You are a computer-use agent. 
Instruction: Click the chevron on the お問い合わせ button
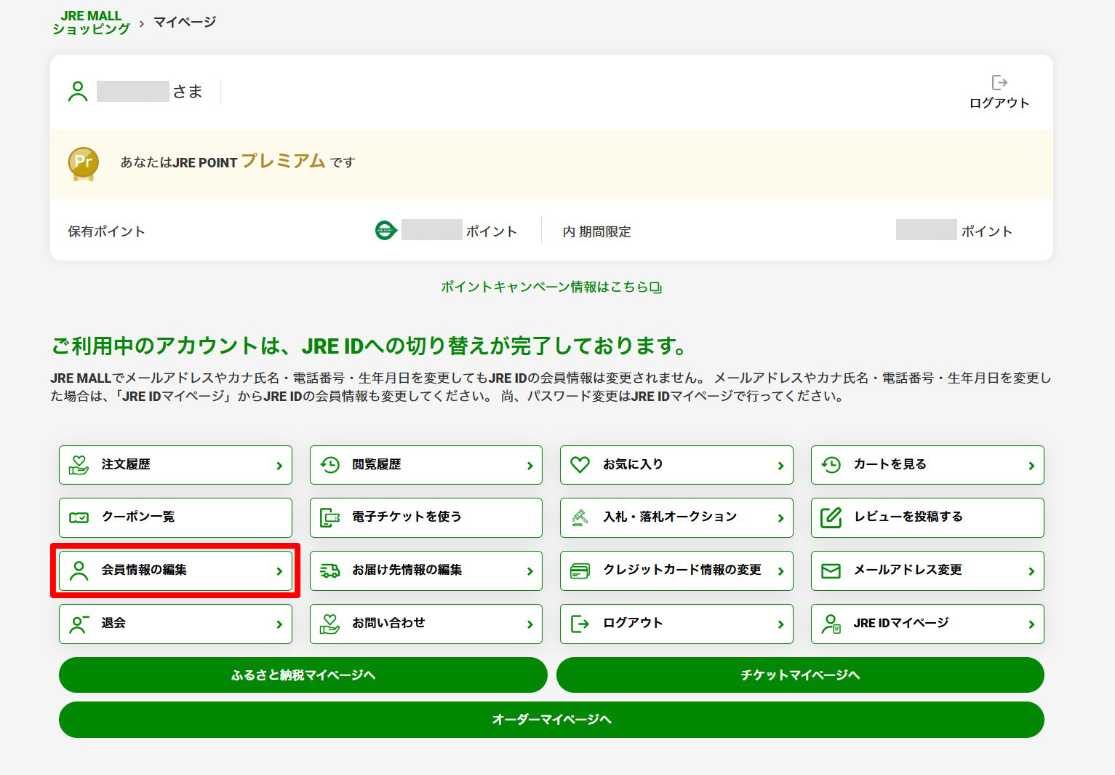(x=530, y=624)
